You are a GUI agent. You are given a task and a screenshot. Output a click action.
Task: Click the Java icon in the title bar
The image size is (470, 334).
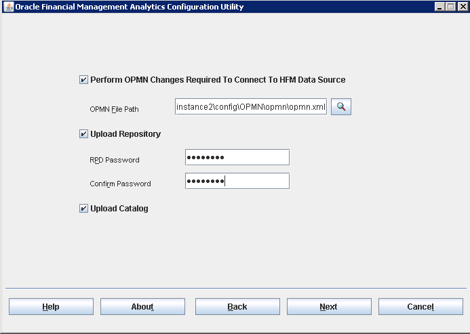[9, 7]
